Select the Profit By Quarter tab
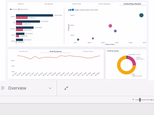Screen dimensions: 154x115 (56, 52)
